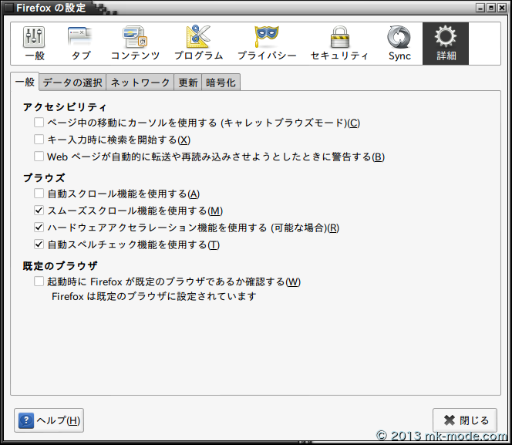Turn off 自動スペルチェック機能 checkbox
Image resolution: width=512 pixels, height=445 pixels.
(39, 244)
